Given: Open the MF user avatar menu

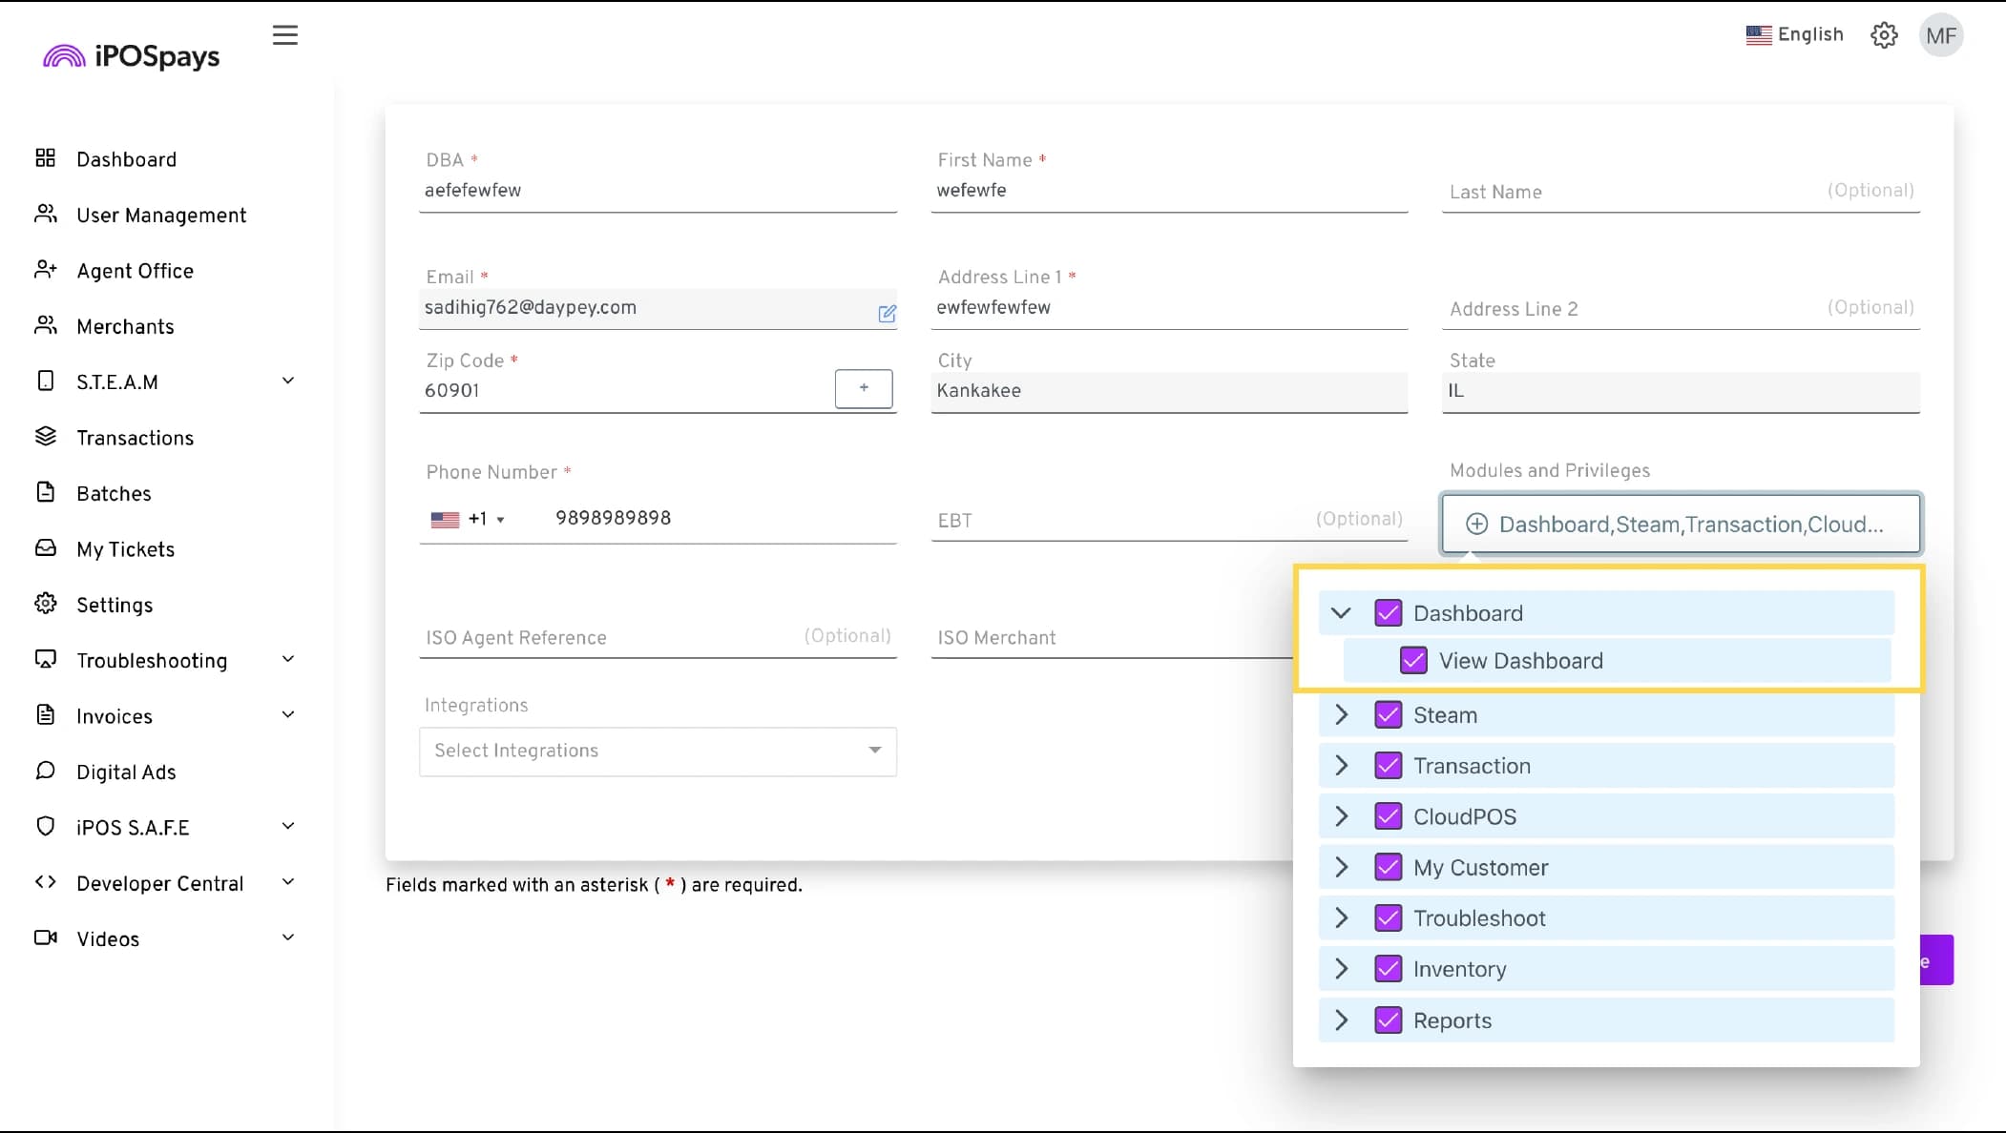Looking at the screenshot, I should [x=1941, y=35].
